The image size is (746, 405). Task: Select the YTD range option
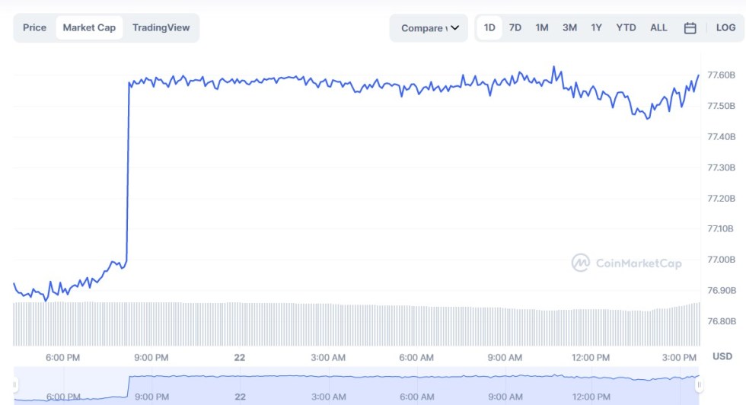tap(626, 28)
